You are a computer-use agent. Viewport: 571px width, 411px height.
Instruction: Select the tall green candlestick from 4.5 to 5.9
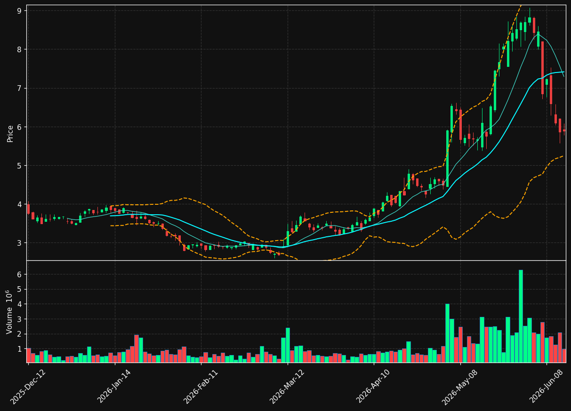coord(447,159)
